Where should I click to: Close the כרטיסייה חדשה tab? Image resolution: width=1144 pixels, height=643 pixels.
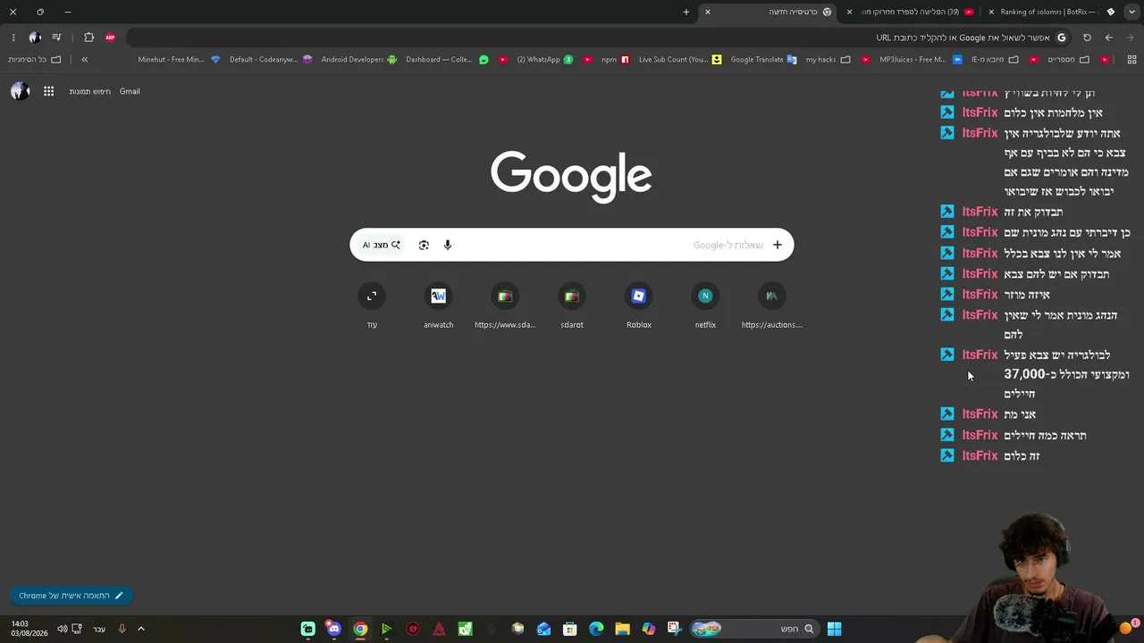tap(708, 12)
